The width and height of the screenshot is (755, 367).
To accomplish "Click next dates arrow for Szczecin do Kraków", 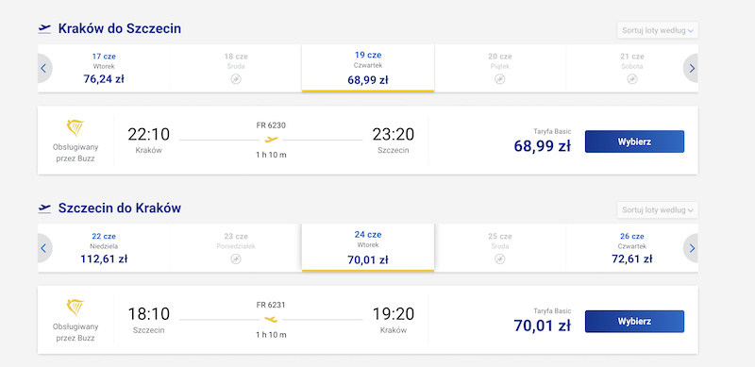I will click(x=692, y=248).
